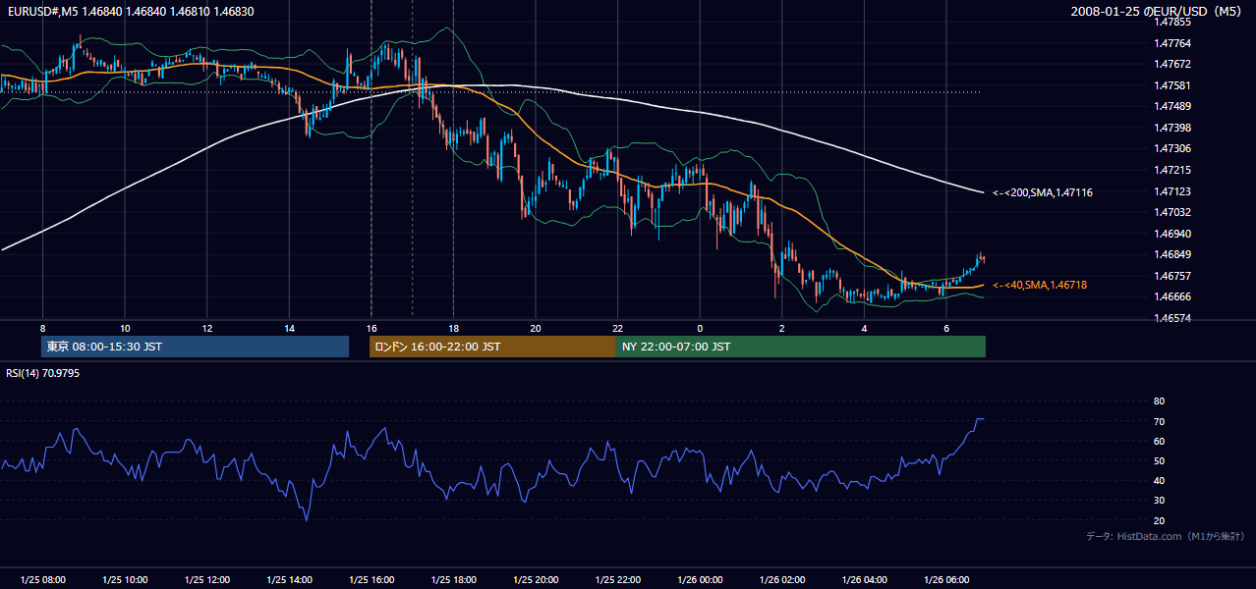Click the 1/25 12:00 bottom time label
The image size is (1256, 589).
207,580
